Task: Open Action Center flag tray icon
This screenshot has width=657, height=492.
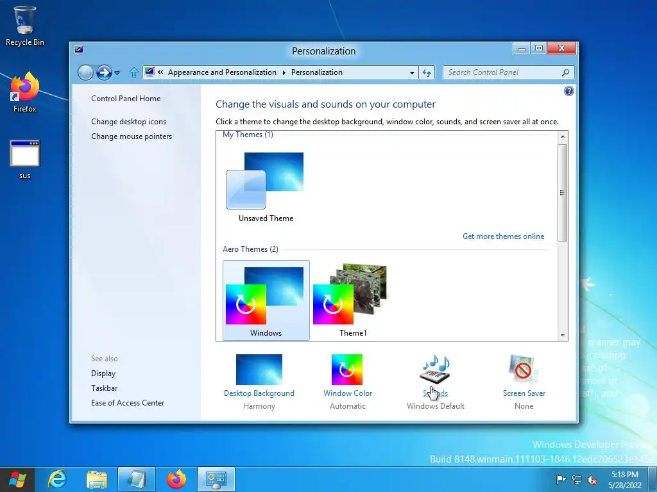Action: pyautogui.click(x=561, y=479)
